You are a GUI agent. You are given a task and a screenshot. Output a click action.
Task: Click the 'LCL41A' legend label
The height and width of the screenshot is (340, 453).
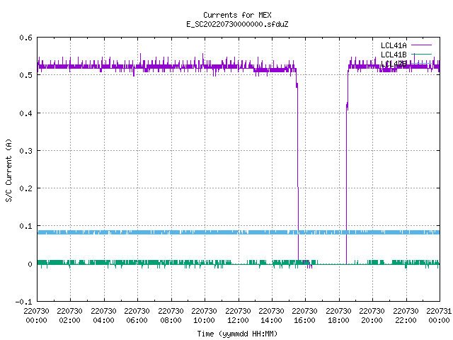[394, 45]
